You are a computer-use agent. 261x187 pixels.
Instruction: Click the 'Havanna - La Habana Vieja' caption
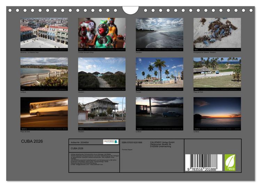tap(30, 52)
